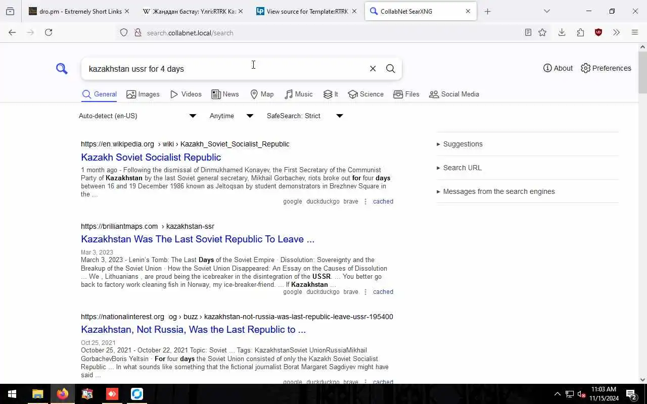Submit search with magnifier button
The height and width of the screenshot is (404, 647).
click(x=390, y=69)
